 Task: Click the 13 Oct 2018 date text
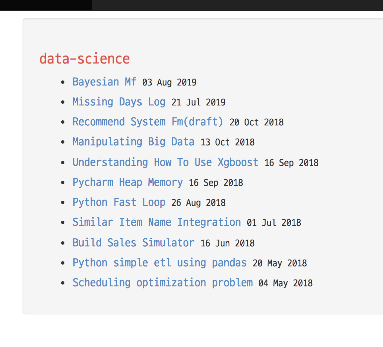pos(227,142)
